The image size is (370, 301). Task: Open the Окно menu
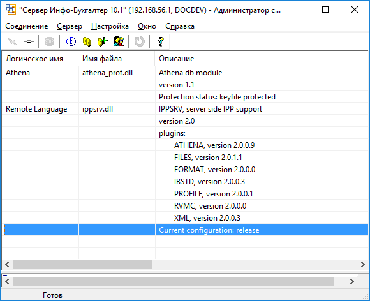pyautogui.click(x=147, y=26)
